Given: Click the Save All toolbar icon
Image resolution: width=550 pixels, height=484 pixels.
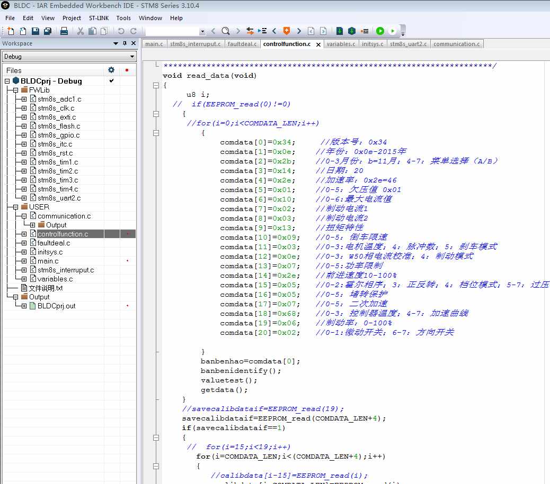Looking at the screenshot, I should pos(48,31).
